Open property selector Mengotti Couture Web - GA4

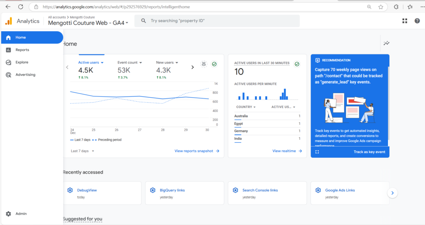pyautogui.click(x=88, y=23)
